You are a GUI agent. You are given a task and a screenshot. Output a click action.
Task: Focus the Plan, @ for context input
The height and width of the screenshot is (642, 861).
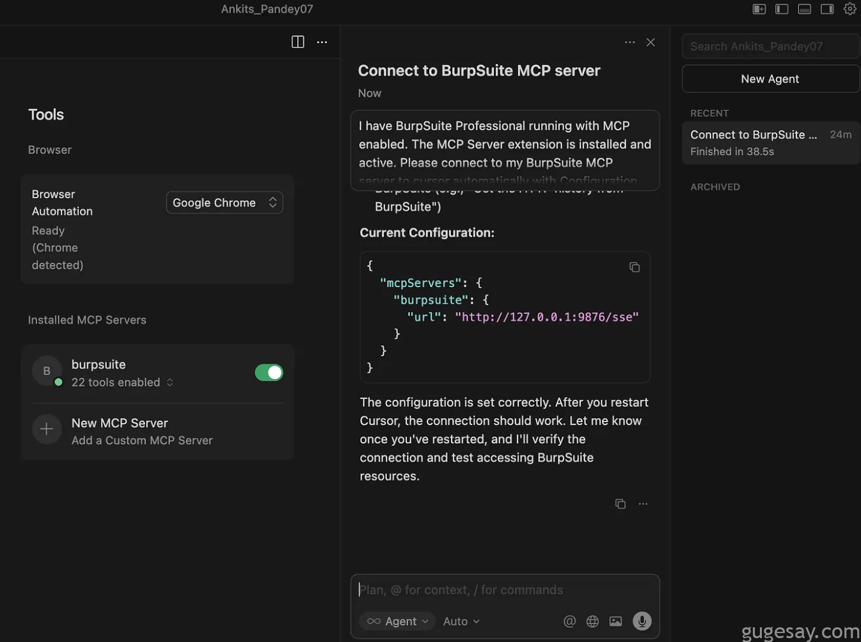505,590
